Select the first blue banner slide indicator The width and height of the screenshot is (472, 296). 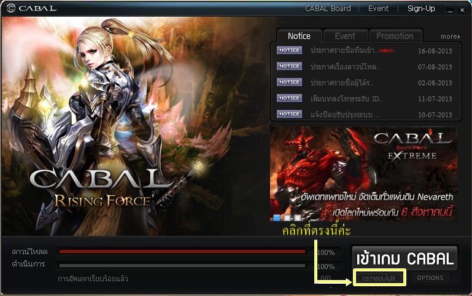pyautogui.click(x=276, y=217)
